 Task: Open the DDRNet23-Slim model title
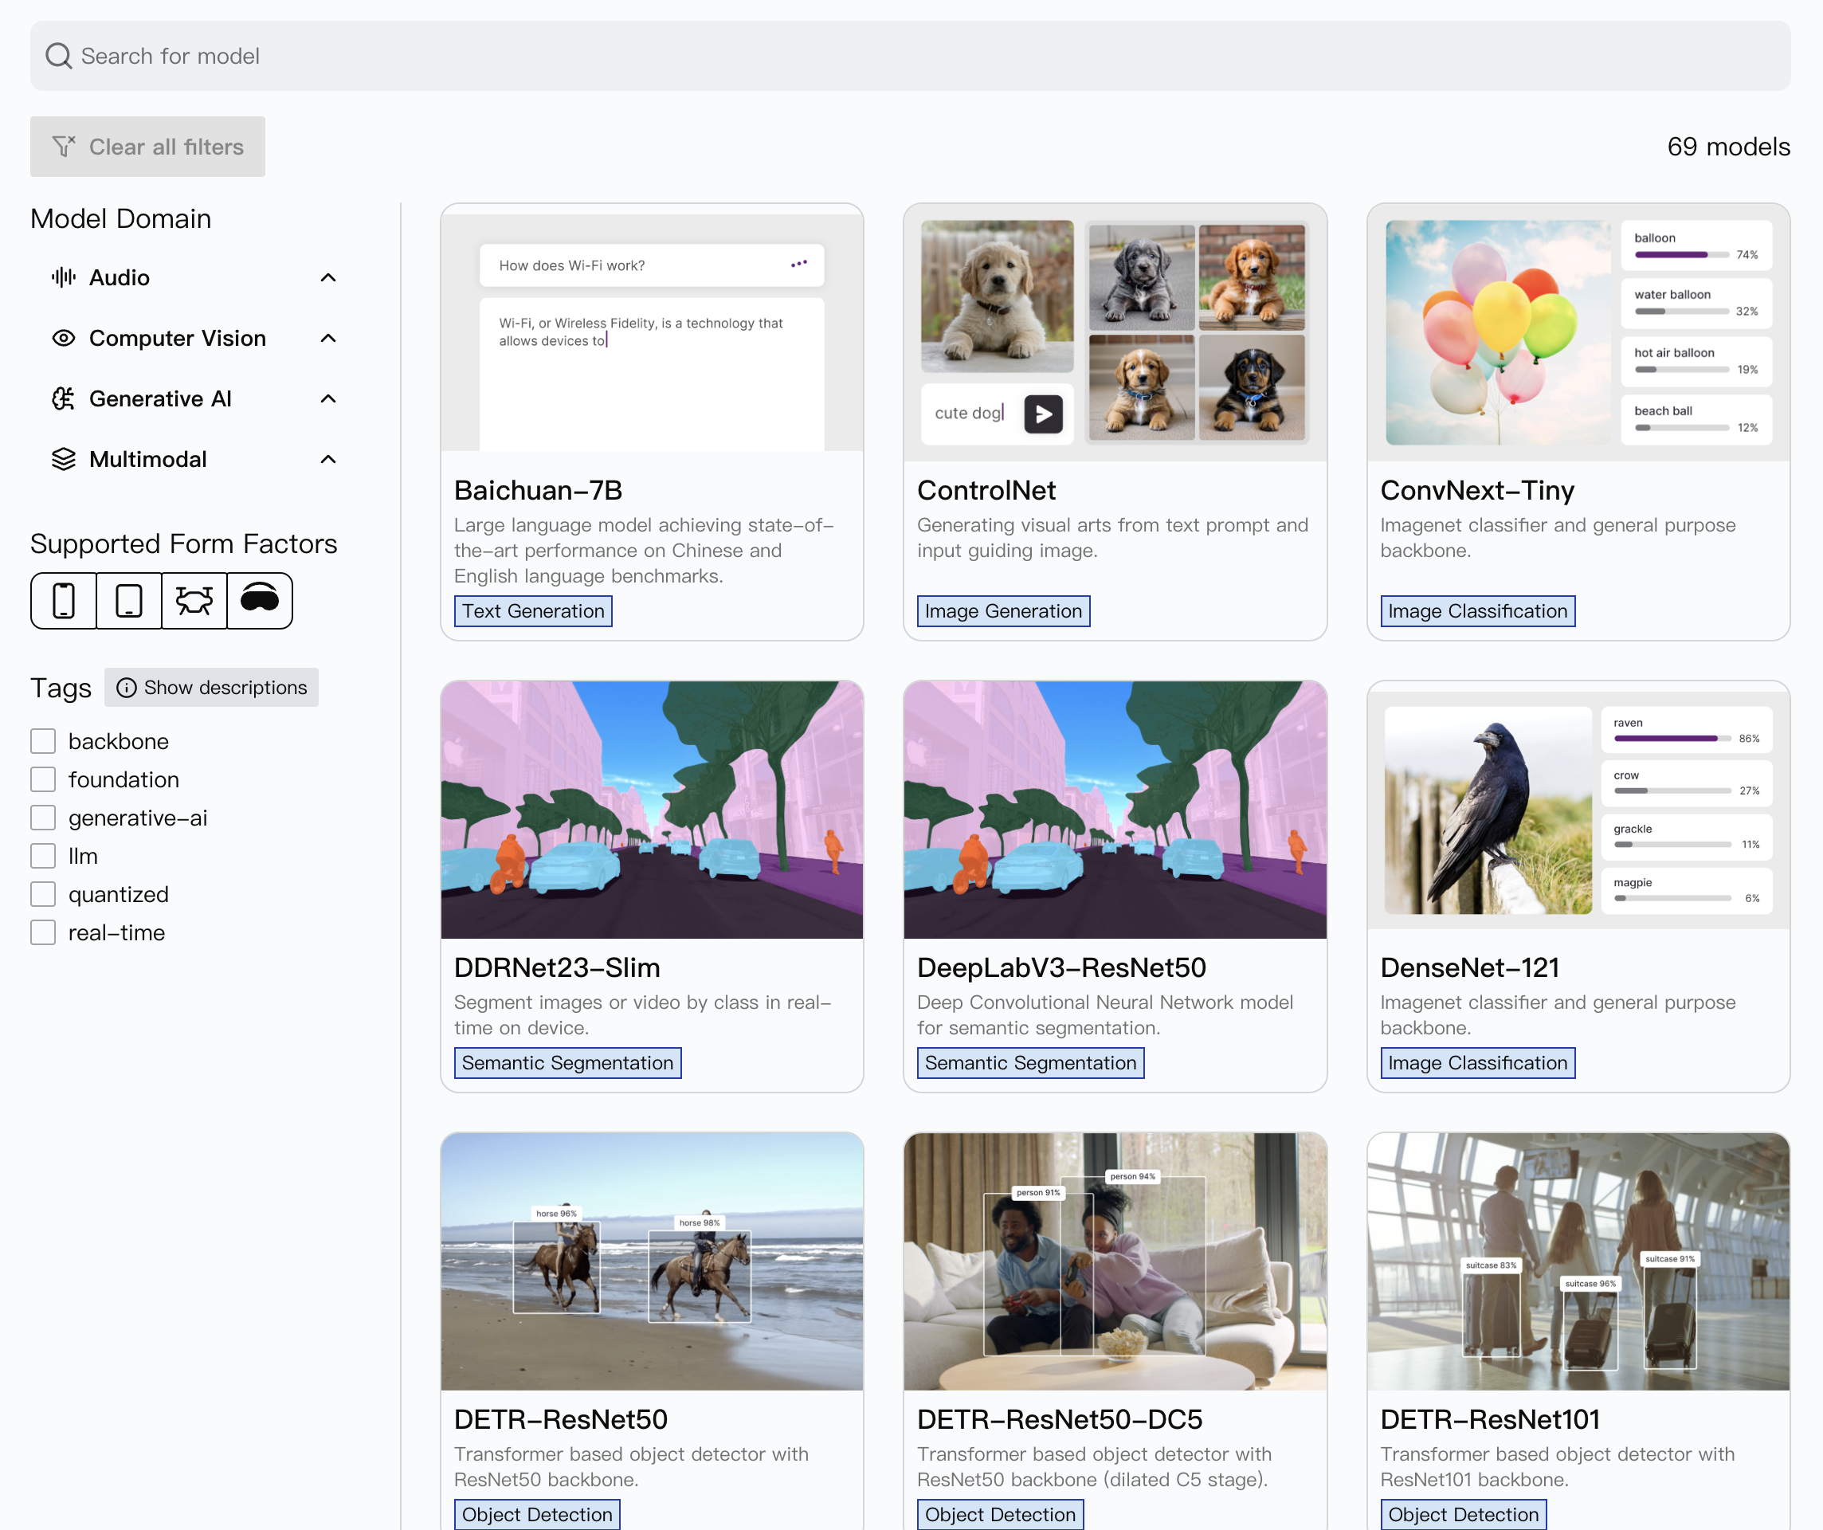pos(557,967)
